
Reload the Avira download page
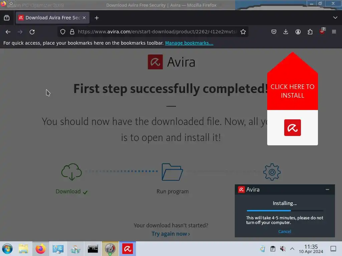pos(32,32)
